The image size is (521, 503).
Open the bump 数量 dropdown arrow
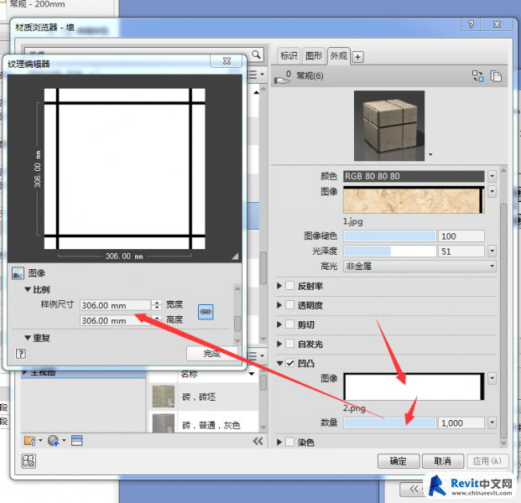(492, 423)
